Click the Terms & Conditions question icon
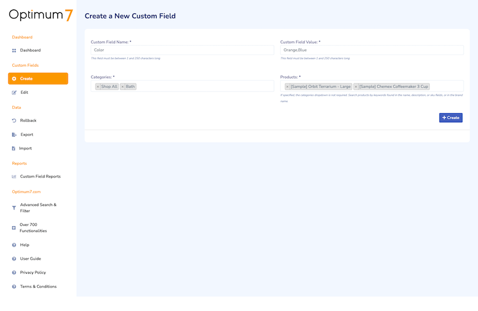Screen dimensions: 478x311 click(14, 287)
